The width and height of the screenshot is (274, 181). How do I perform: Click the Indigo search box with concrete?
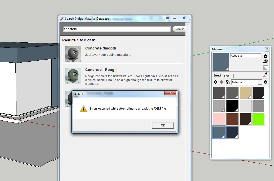pyautogui.click(x=117, y=29)
